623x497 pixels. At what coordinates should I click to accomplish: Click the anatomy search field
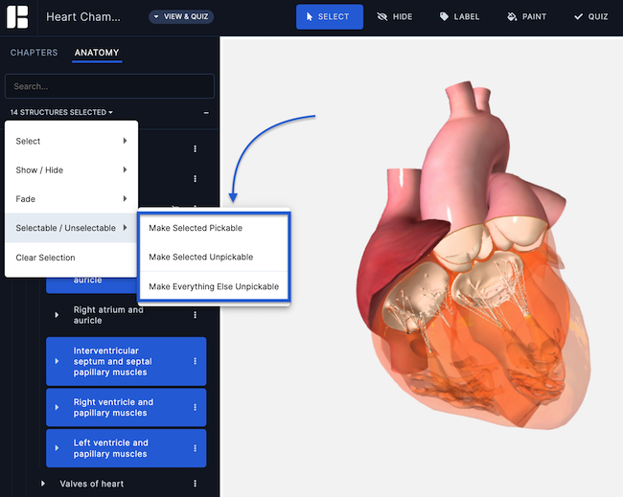[x=109, y=86]
